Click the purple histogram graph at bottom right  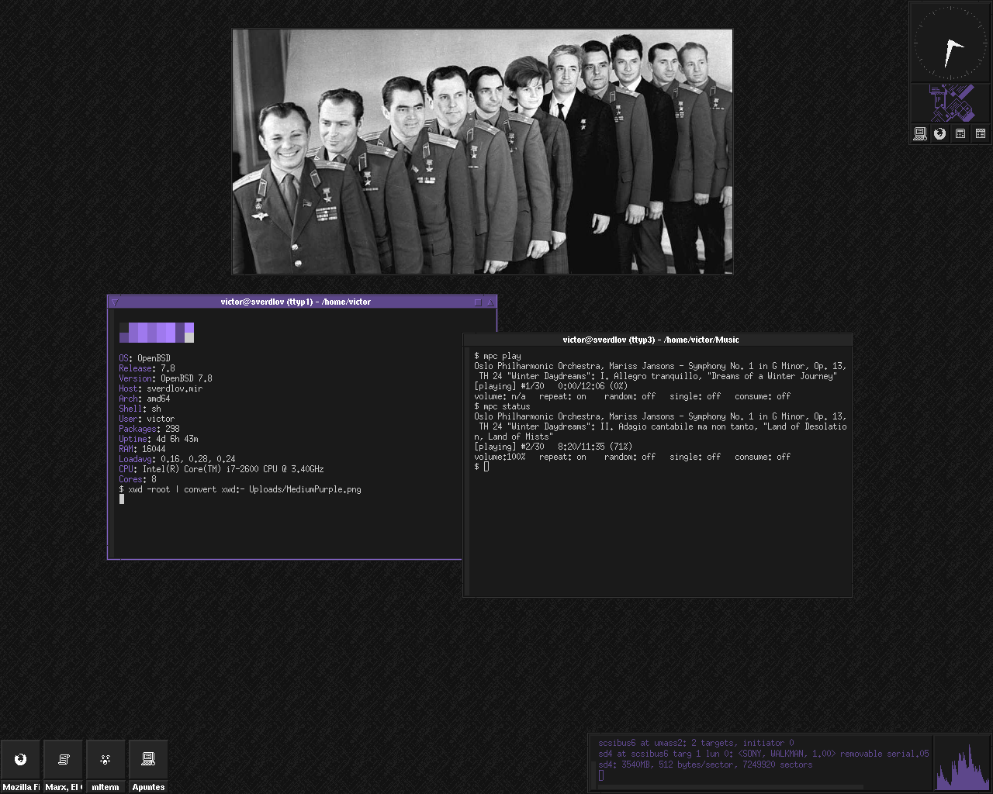coord(963,764)
